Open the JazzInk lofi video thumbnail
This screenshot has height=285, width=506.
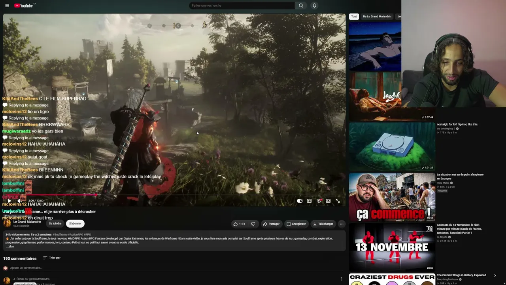coord(375,96)
